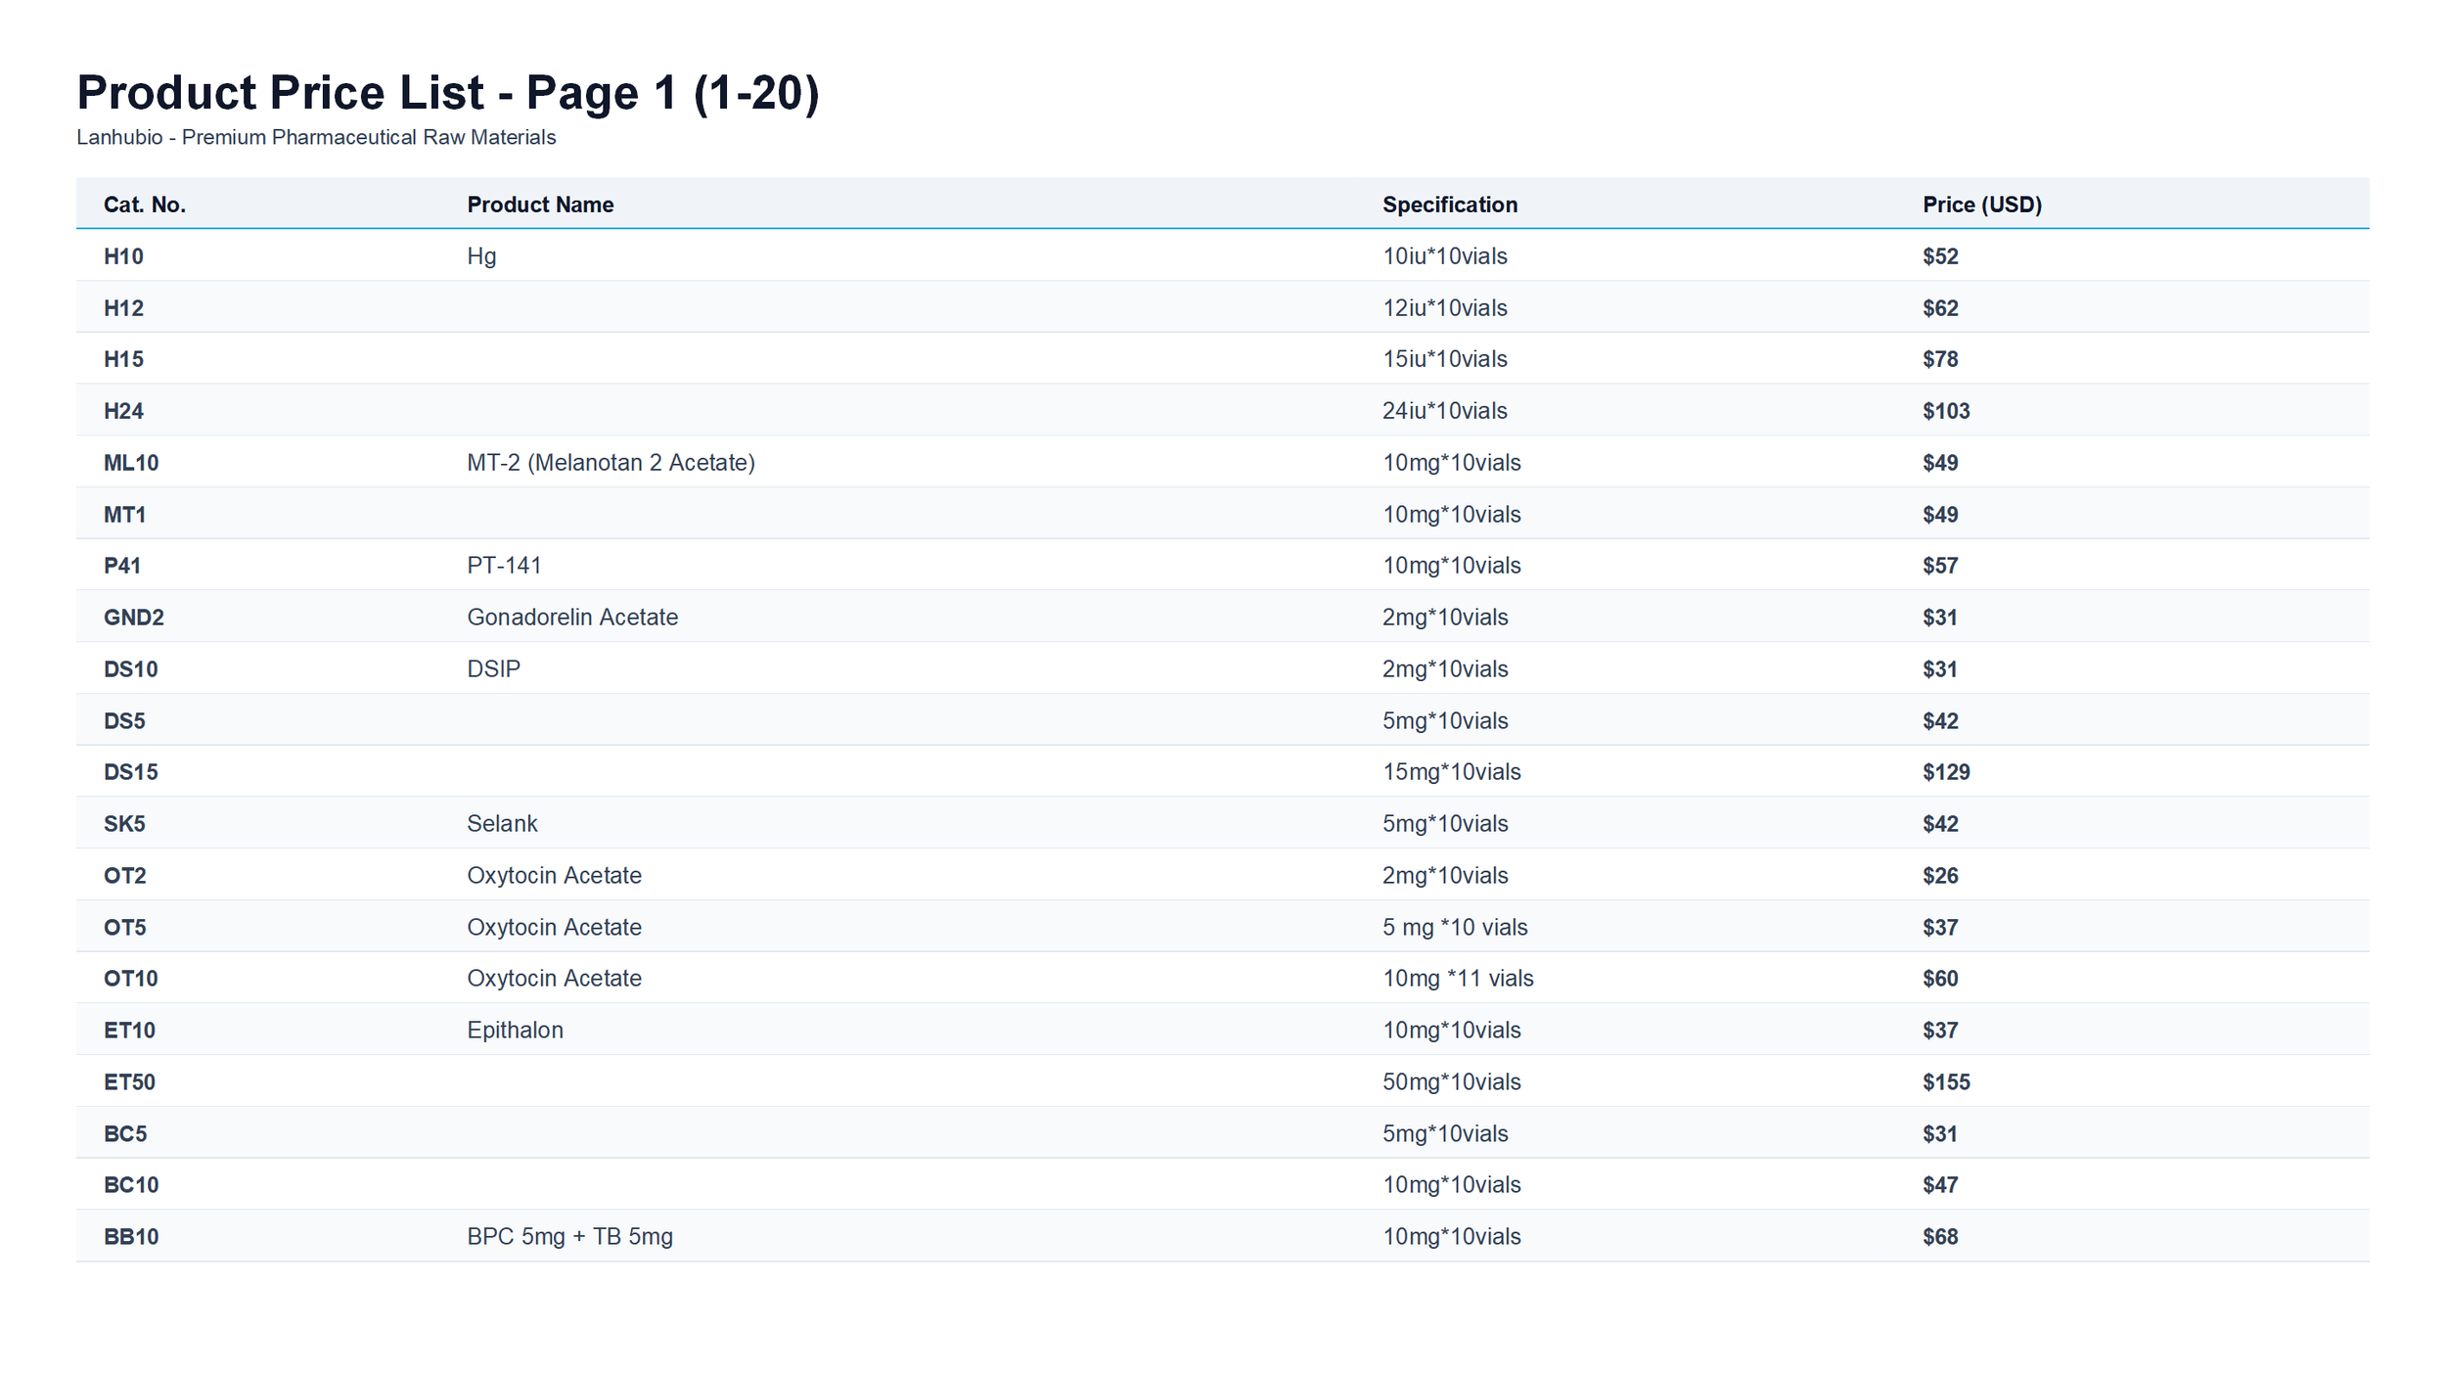2446x1376 pixels.
Task: Click the OT5 catalog number
Action: (125, 928)
